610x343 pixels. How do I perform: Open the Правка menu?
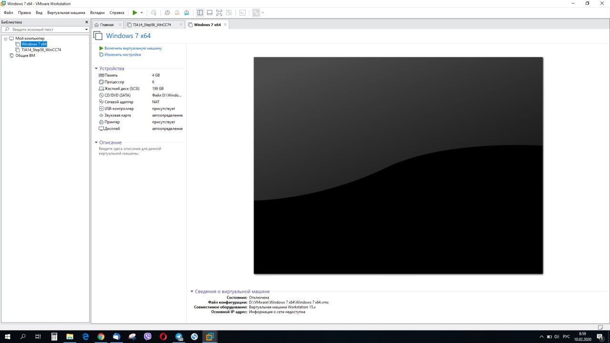coord(24,12)
